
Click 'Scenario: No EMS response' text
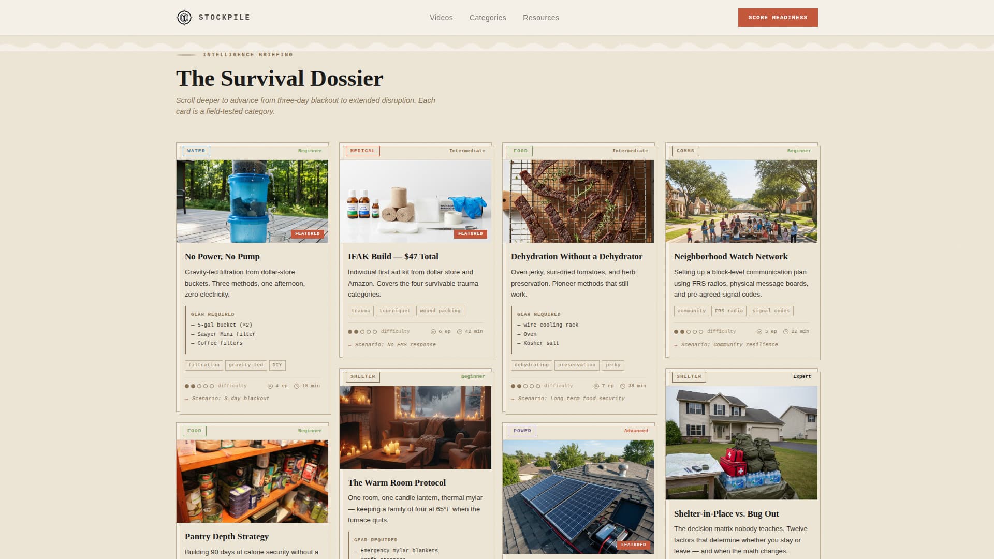(x=395, y=345)
